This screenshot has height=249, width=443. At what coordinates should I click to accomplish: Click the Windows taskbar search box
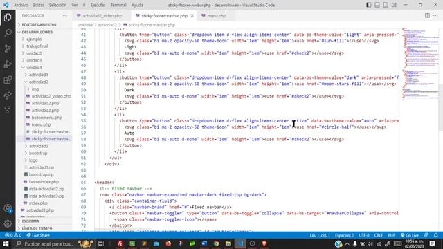(x=54, y=243)
